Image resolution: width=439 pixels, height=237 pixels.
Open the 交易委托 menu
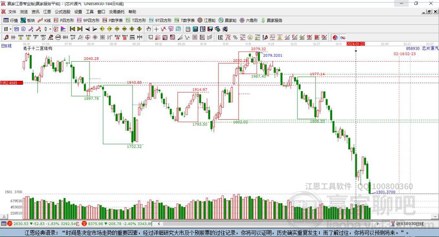[117, 12]
